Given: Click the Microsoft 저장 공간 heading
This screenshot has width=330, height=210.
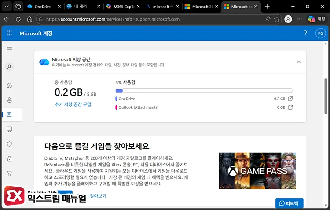Looking at the screenshot, I should tap(71, 59).
